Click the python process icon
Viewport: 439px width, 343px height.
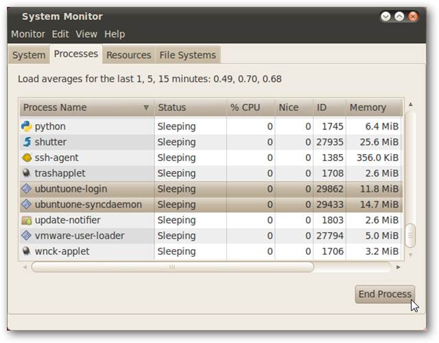tap(27, 127)
